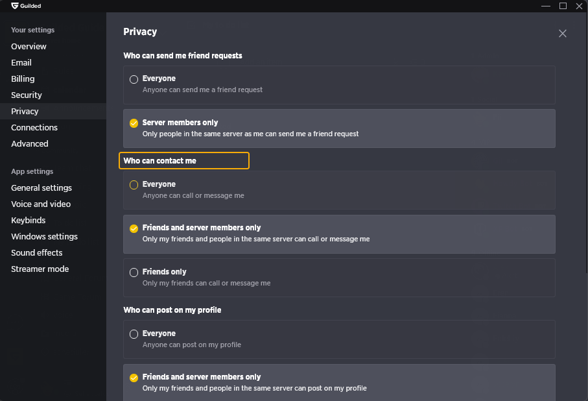
Task: Pick Friends and server members only for profile posts
Action: tap(339, 383)
